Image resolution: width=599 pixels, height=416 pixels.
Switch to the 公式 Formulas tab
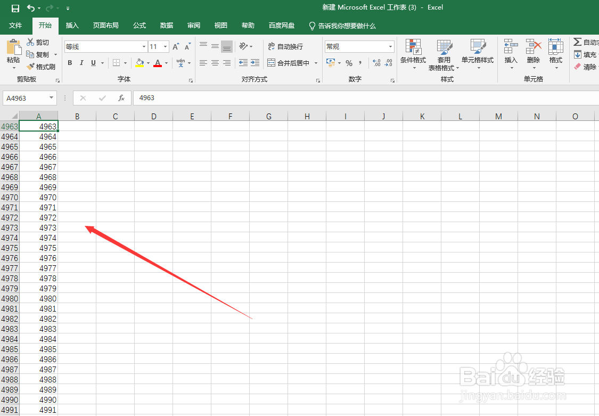(140, 26)
